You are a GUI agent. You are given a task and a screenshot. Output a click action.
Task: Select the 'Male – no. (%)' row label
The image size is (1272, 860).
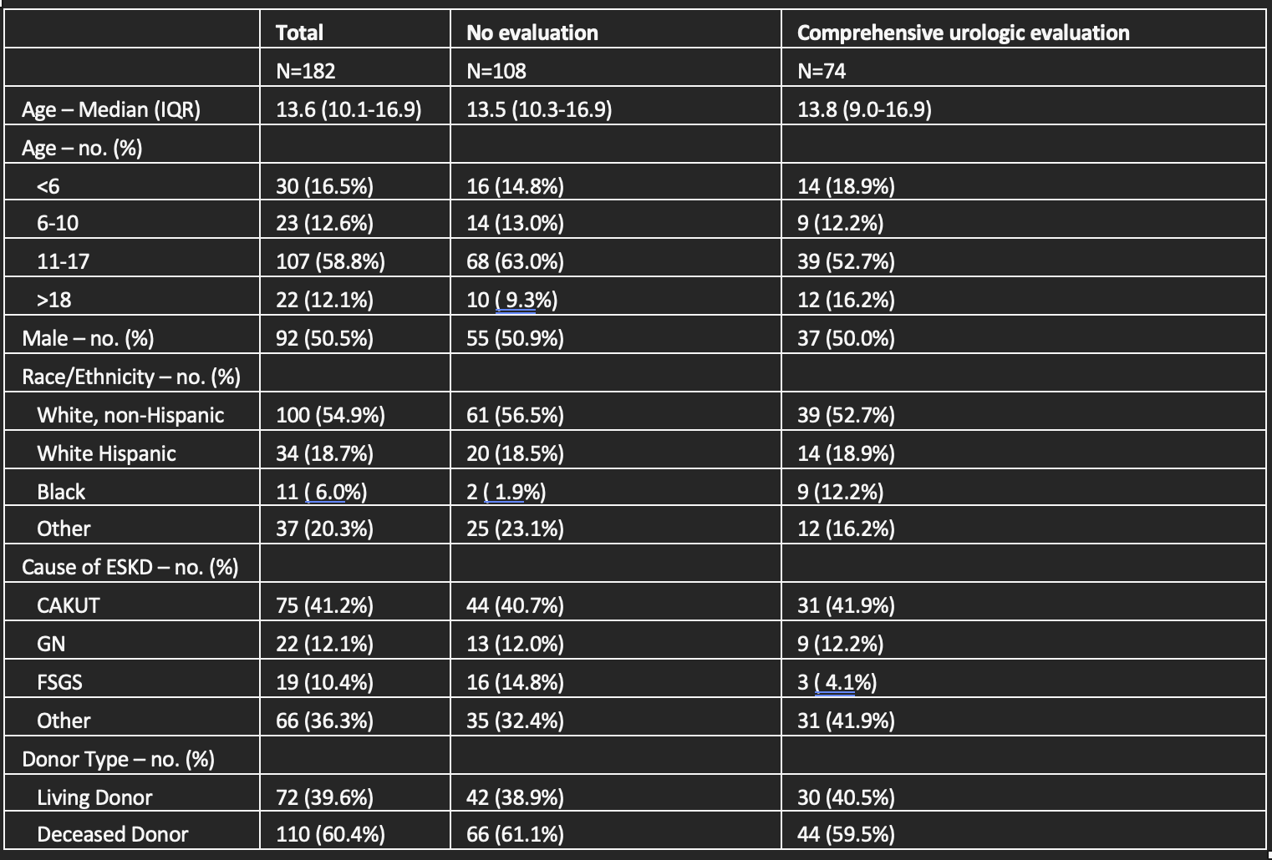click(88, 338)
